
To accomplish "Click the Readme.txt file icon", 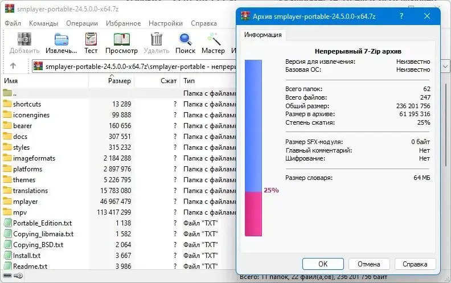I will 8,266.
